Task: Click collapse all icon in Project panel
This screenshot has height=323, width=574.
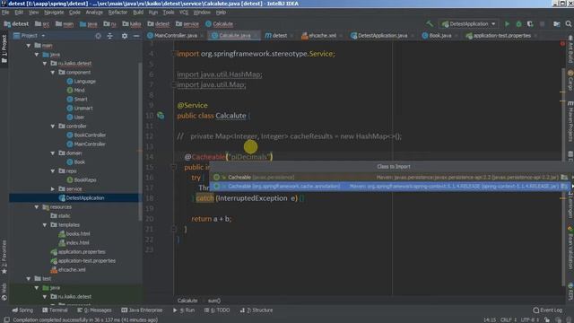Action: pyautogui.click(x=109, y=36)
